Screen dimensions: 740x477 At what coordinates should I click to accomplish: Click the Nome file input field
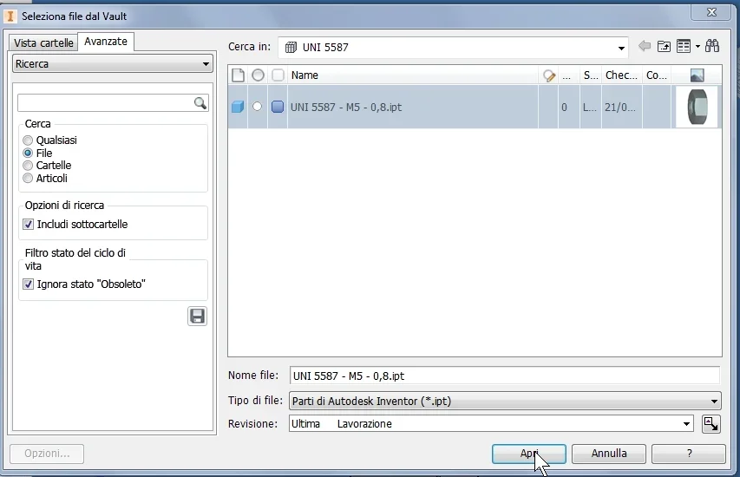tap(505, 376)
